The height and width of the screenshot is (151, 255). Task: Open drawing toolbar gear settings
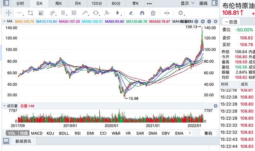click(181, 13)
